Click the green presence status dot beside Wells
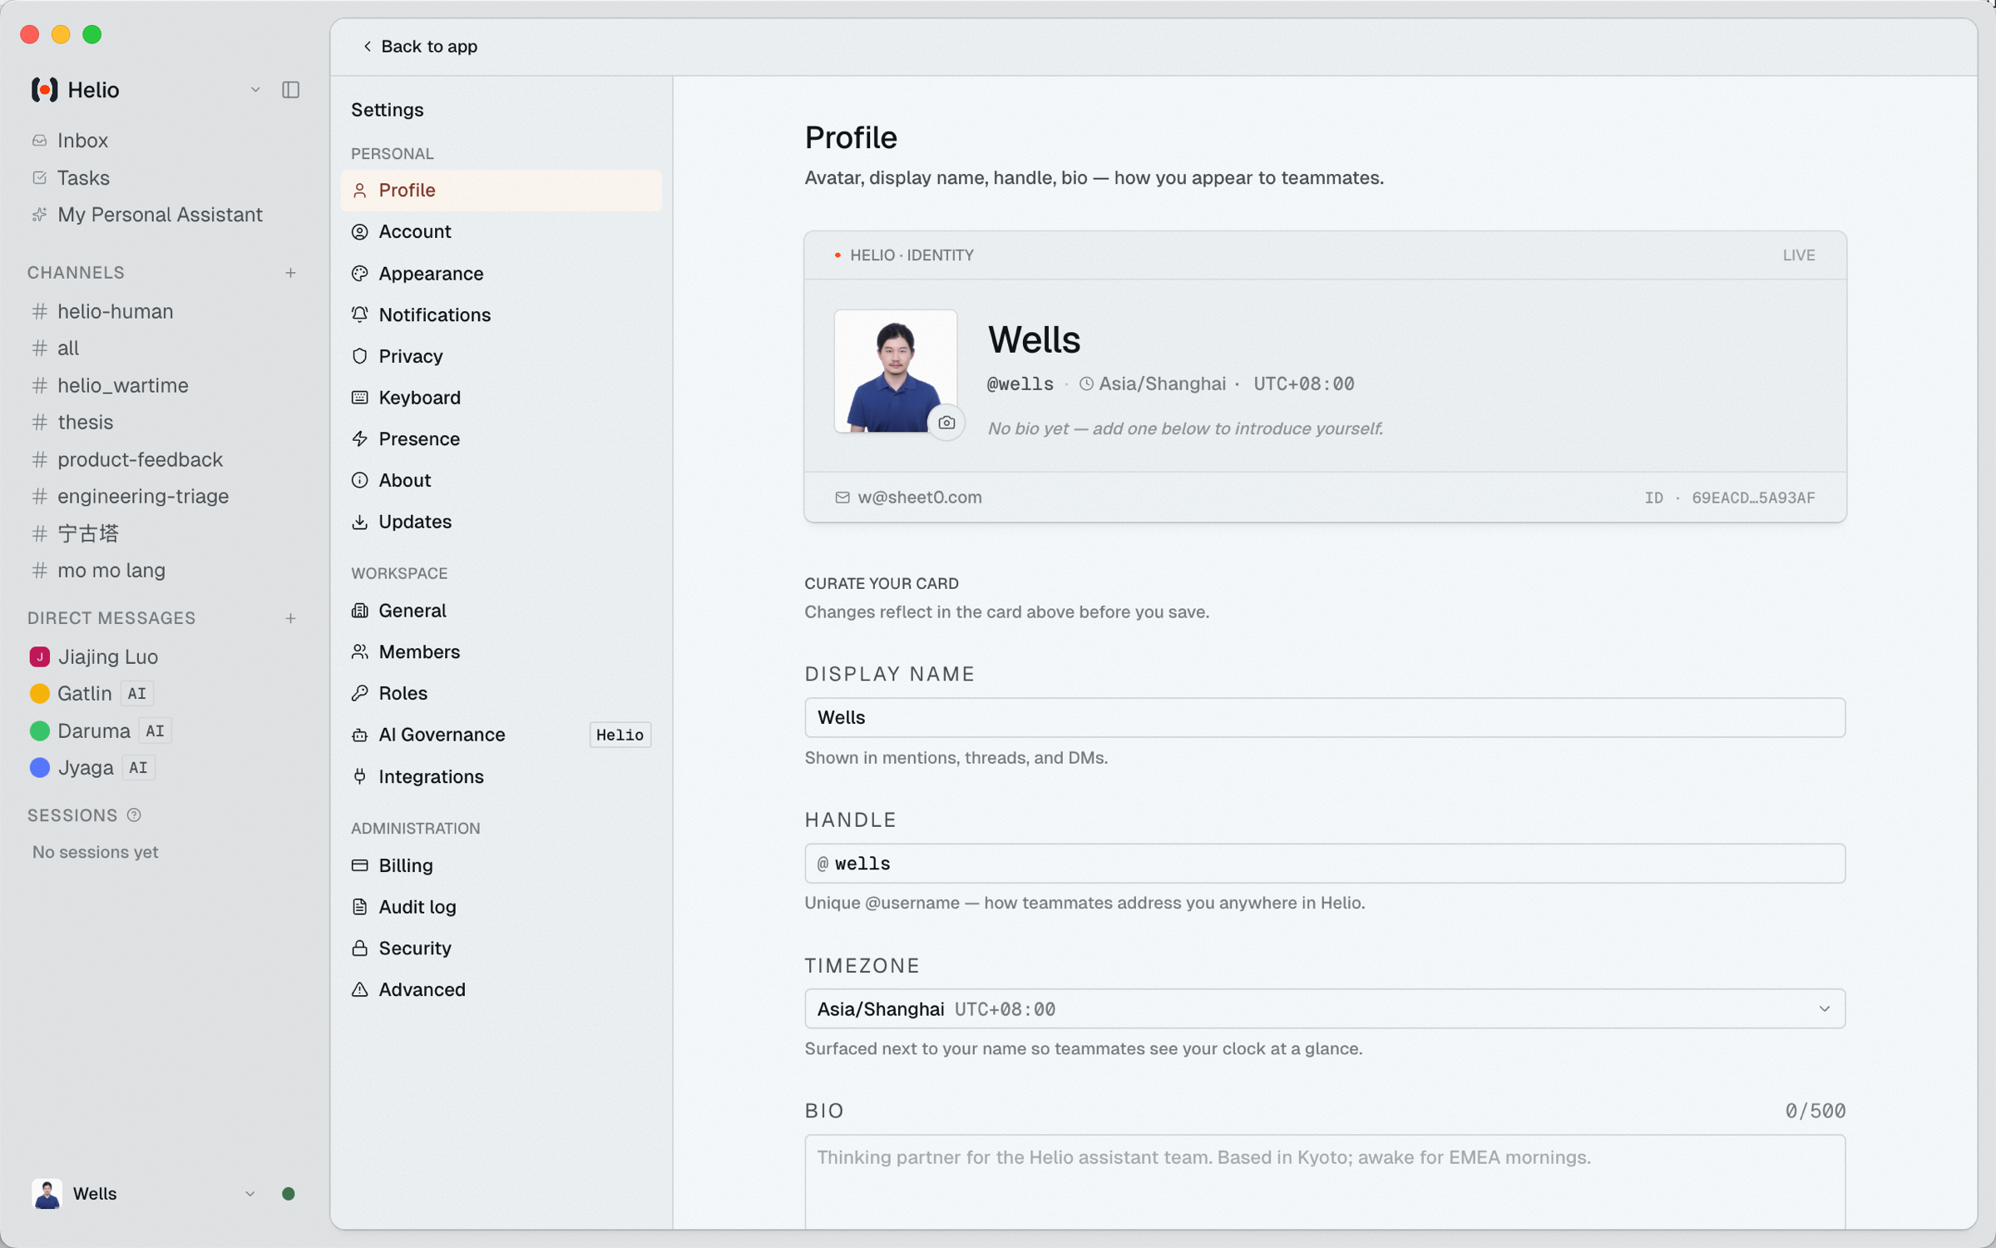The height and width of the screenshot is (1248, 1996). pyautogui.click(x=289, y=1194)
